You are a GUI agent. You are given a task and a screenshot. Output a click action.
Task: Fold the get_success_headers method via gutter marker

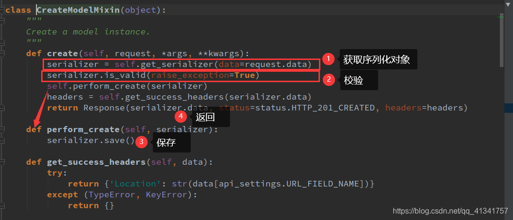(2, 162)
